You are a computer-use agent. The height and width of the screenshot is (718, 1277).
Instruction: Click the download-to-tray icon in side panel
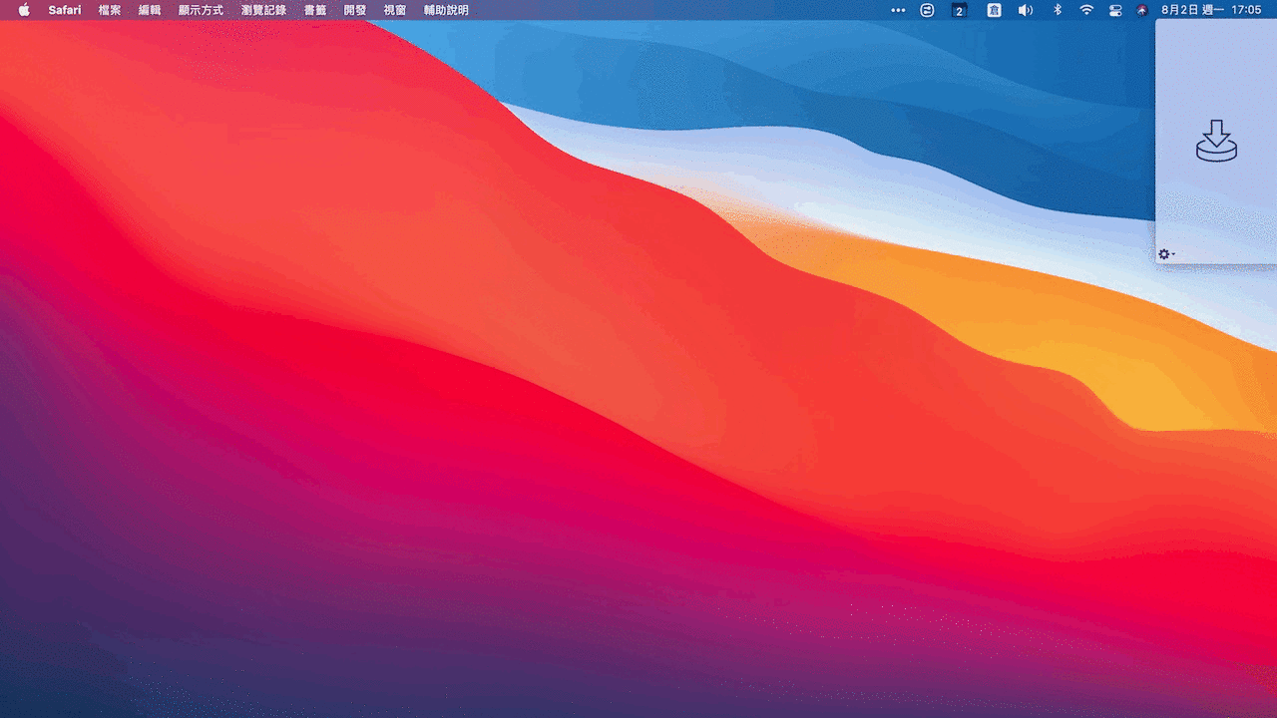click(x=1216, y=141)
